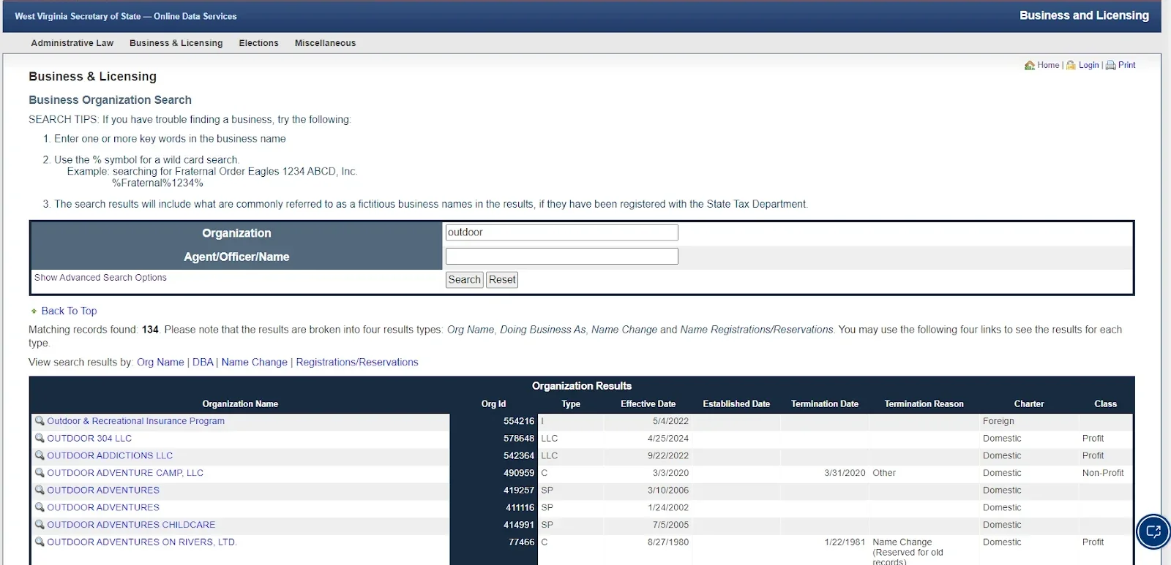This screenshot has height=565, width=1171.
Task: Click Org Id 578648 cell
Action: 519,439
